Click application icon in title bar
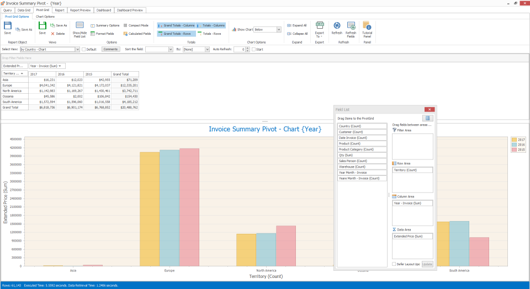The width and height of the screenshot is (530, 289). 3,3
